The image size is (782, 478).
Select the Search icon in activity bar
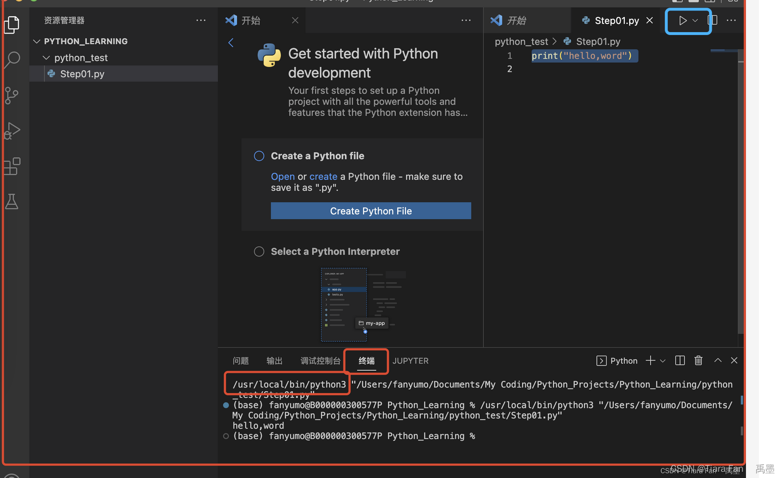point(12,60)
